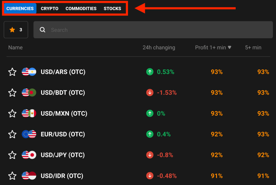Click the USD/JPY flag pair icon
The image size is (276, 185).
click(29, 155)
